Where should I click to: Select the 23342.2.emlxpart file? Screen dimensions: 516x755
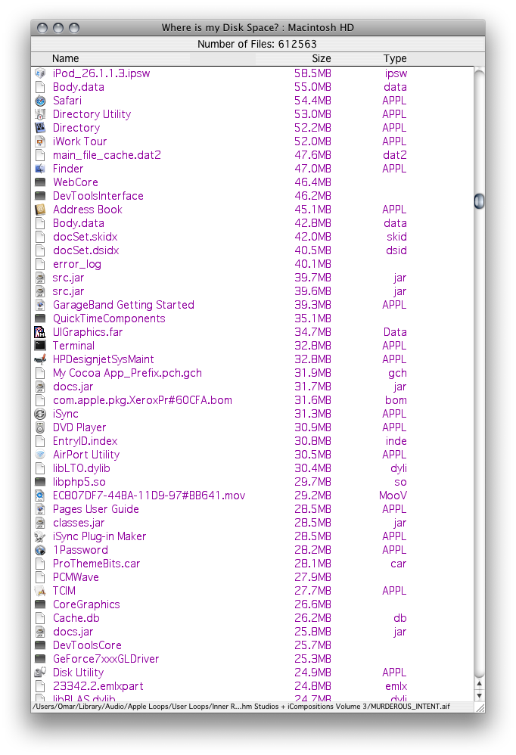click(98, 686)
